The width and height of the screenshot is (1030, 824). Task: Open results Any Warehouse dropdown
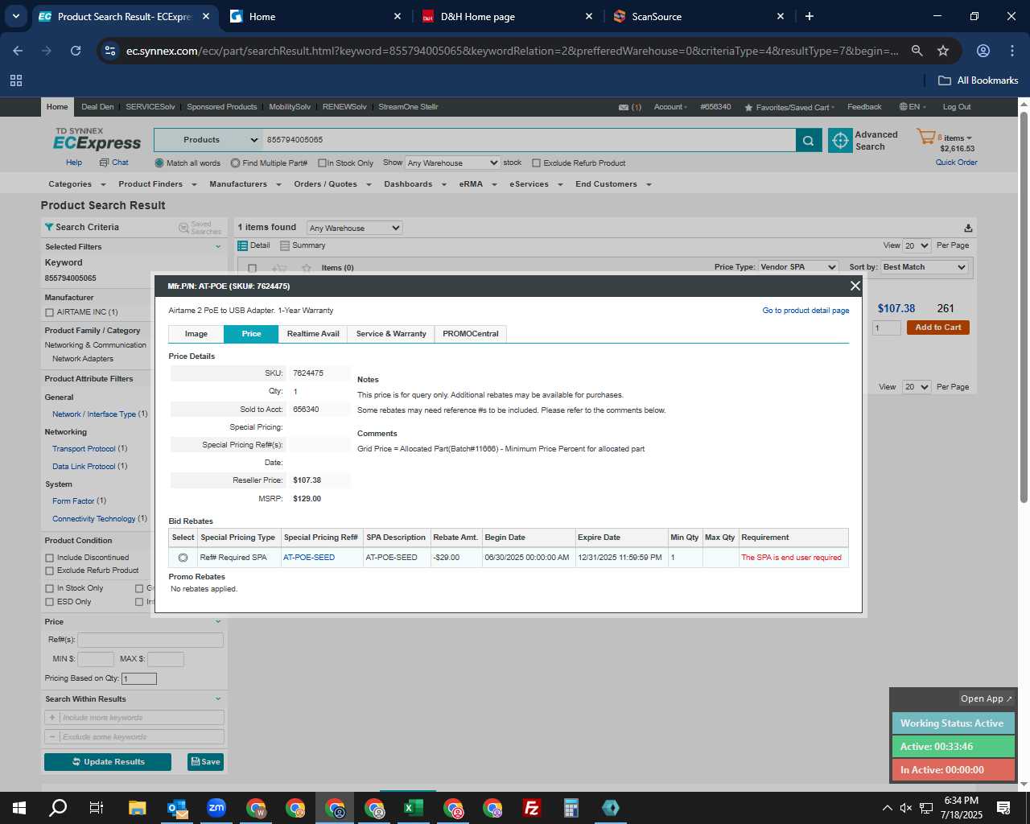click(354, 228)
